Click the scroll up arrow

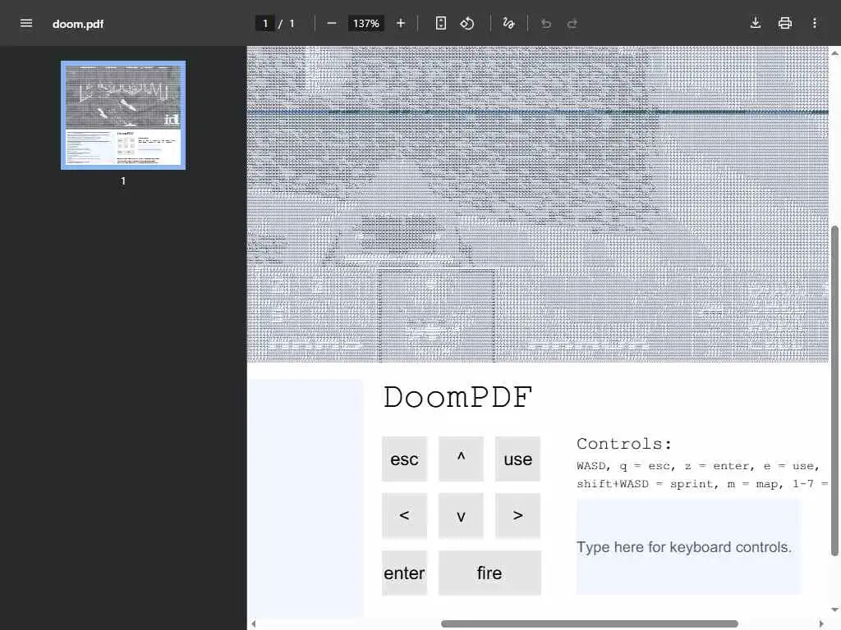(x=834, y=53)
